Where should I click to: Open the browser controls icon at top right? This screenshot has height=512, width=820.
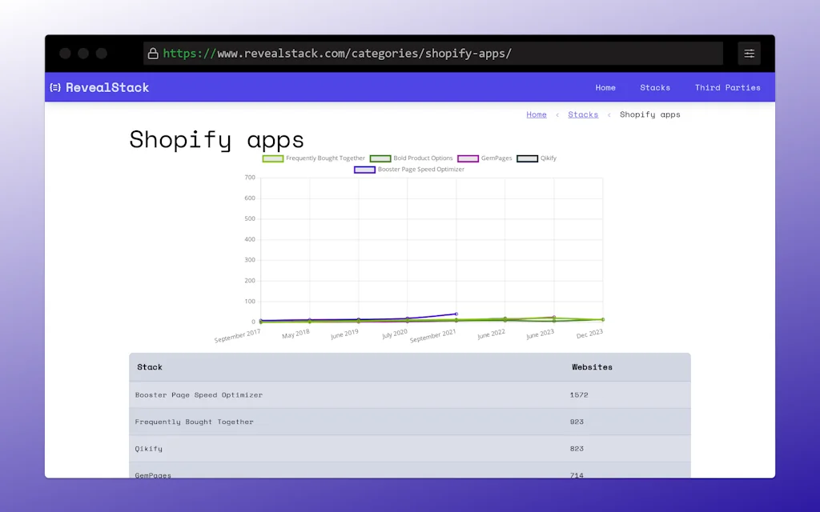749,53
